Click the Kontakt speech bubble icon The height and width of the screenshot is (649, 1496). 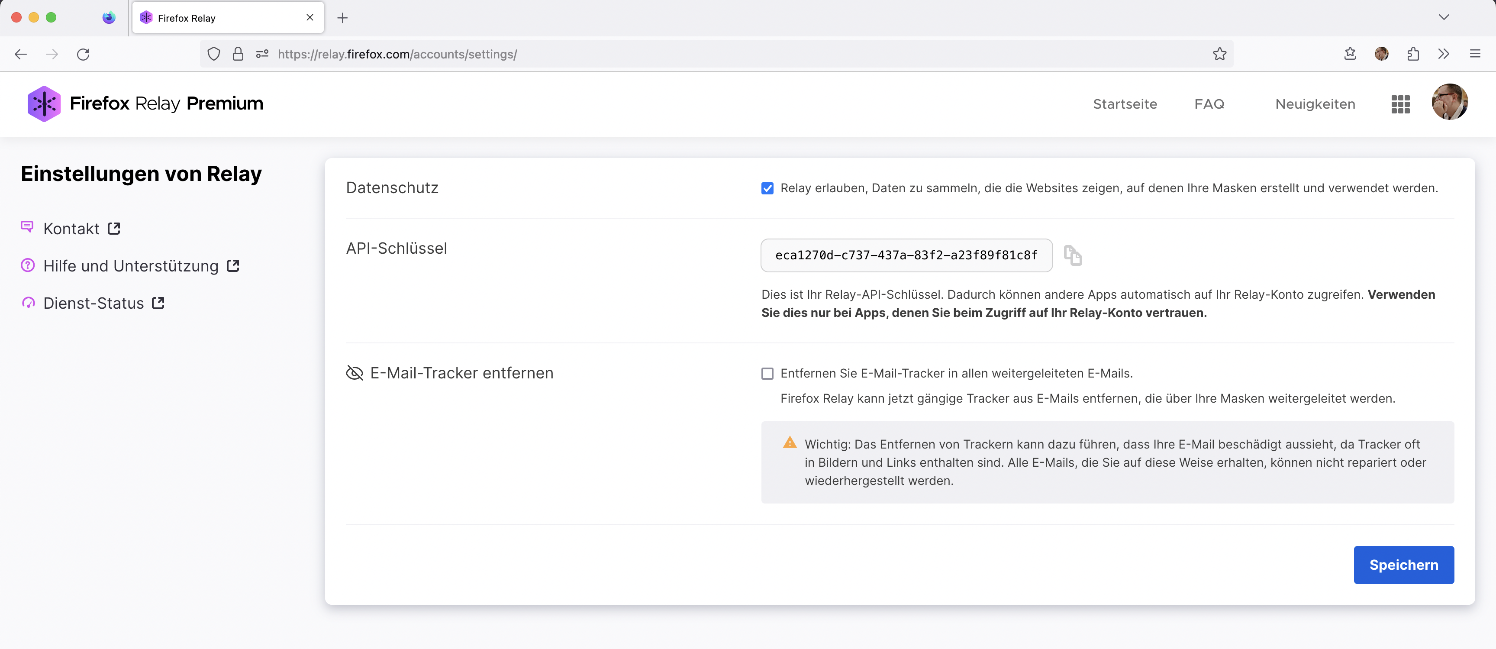point(27,226)
